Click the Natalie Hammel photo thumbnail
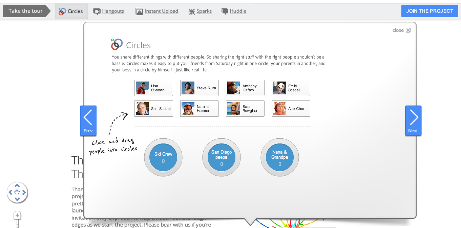This screenshot has width=461, height=228. [x=188, y=109]
